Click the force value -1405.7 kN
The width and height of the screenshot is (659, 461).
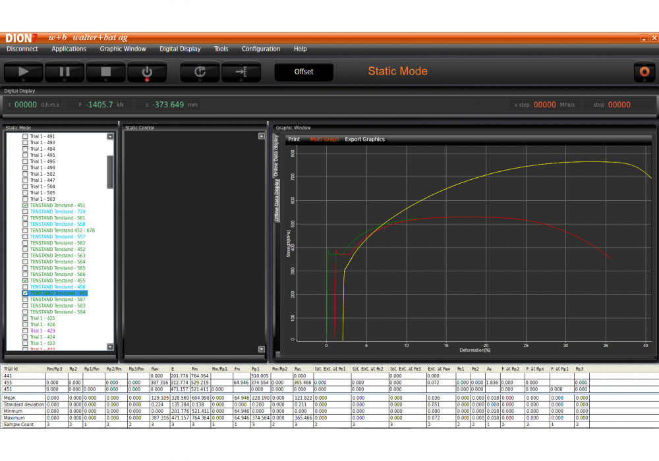click(x=100, y=105)
